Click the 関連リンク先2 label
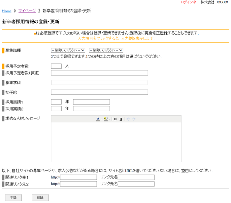Viewport: 231px width, 203px height. (x=17, y=184)
